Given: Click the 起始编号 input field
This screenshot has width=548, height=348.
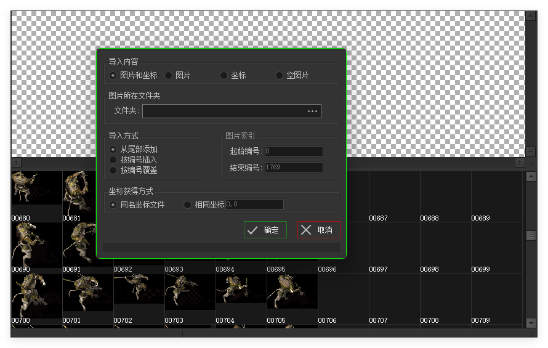Looking at the screenshot, I should (294, 151).
